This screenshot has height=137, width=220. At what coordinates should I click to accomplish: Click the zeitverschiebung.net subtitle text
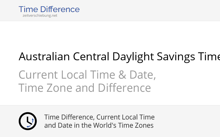(x=40, y=16)
